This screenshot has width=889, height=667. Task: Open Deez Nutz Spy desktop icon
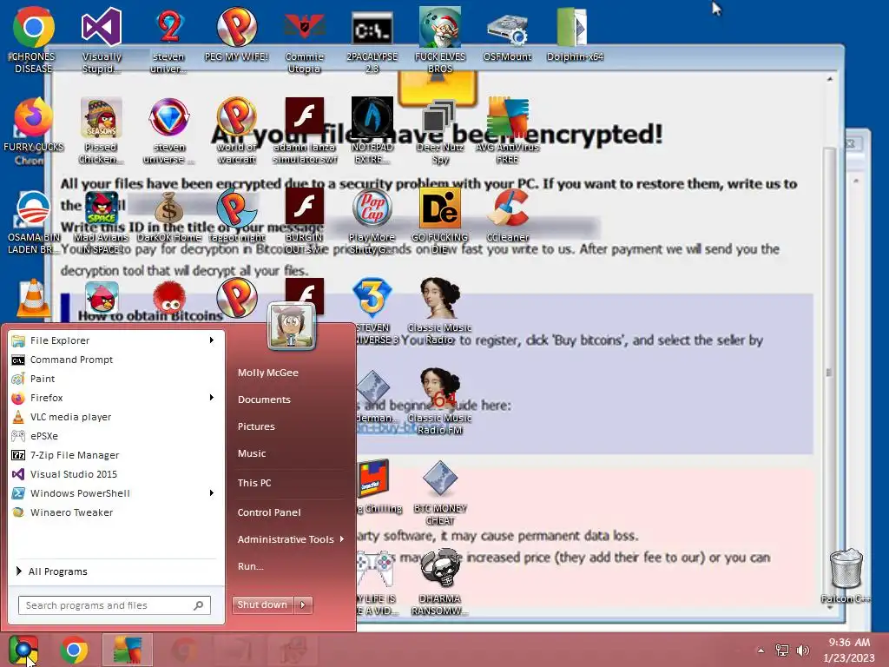pos(440,130)
